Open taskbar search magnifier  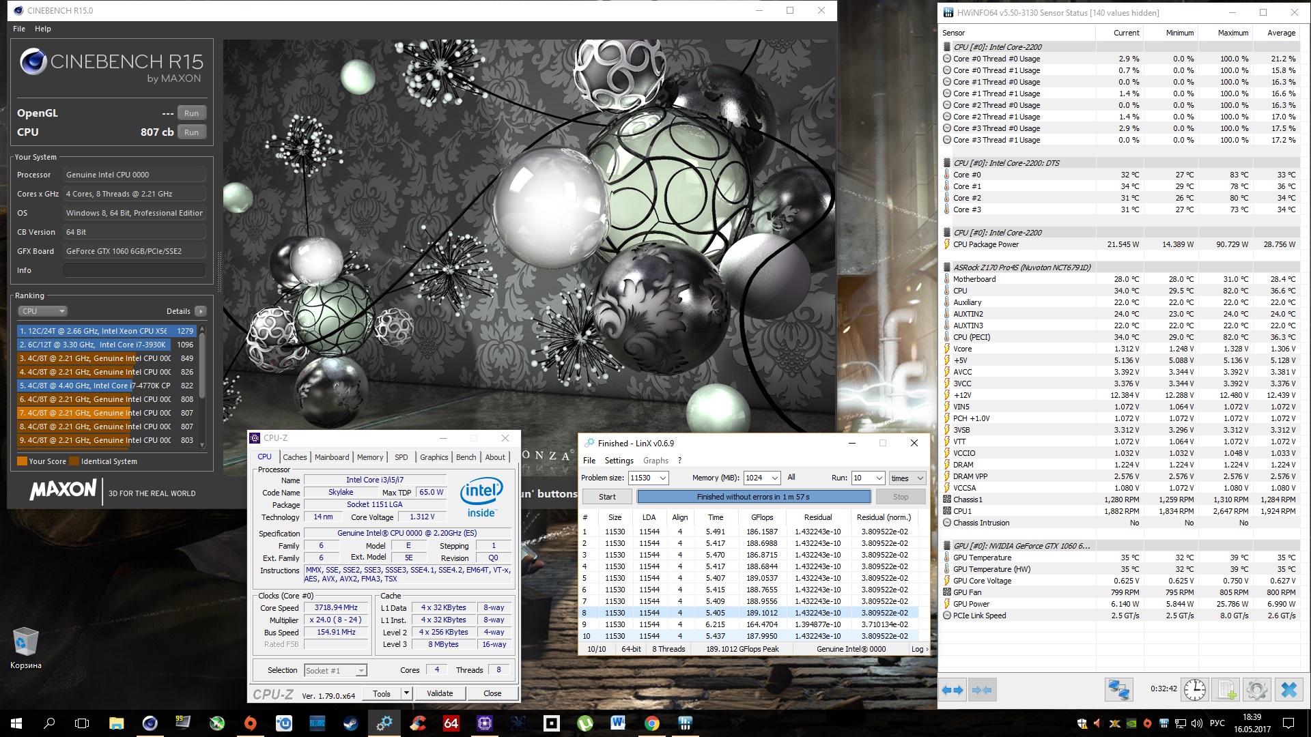pos(49,723)
